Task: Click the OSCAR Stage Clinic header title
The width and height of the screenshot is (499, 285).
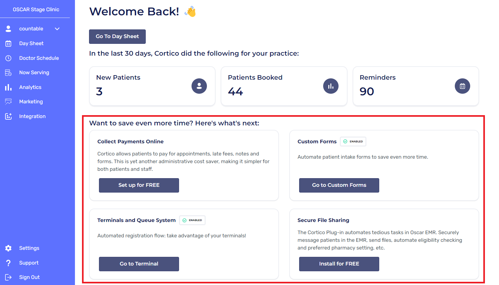Action: tap(36, 10)
